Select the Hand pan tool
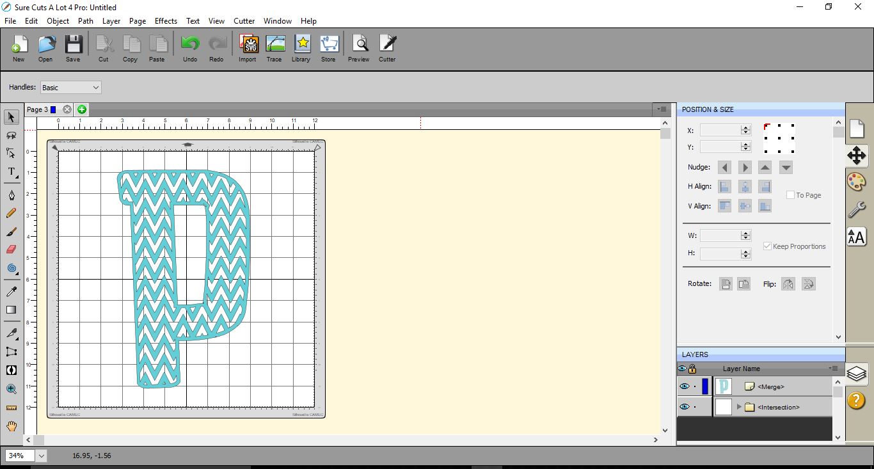The width and height of the screenshot is (874, 469). pos(12,426)
